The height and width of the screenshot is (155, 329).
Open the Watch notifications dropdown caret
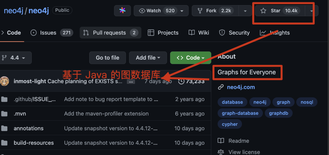click(182, 11)
